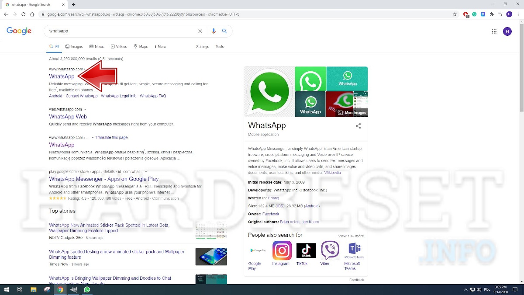Open File Explorer from the taskbar
This screenshot has height=295, width=524.
pos(33,289)
